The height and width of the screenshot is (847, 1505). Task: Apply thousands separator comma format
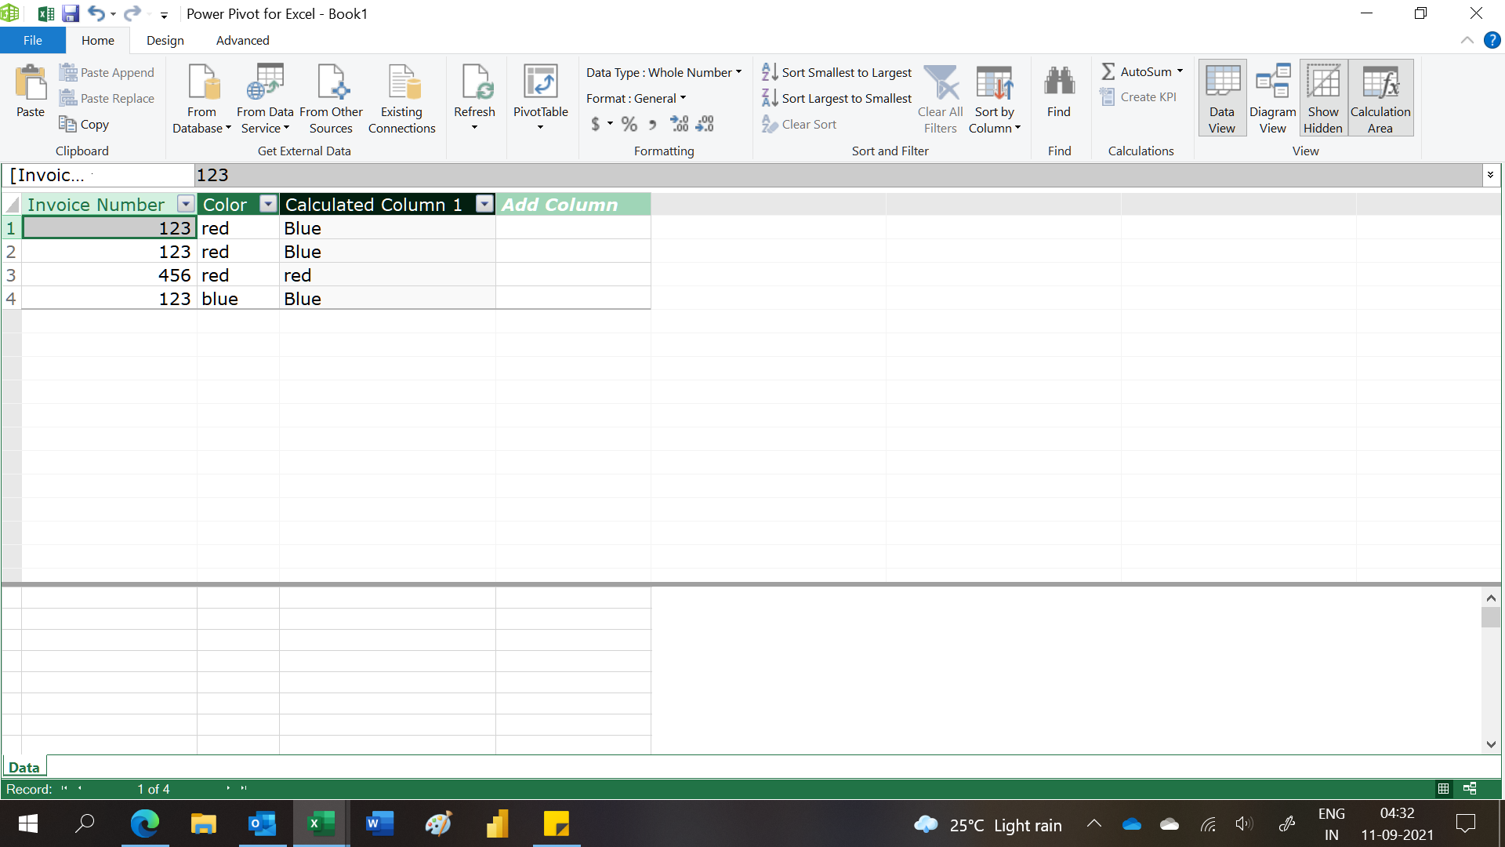point(652,124)
